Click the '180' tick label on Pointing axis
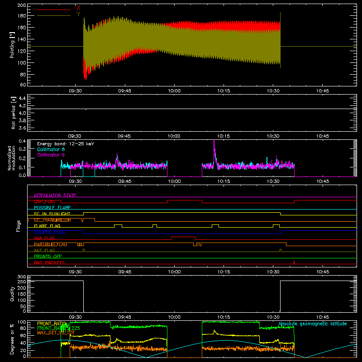Viewport: 362px width, 362px height. pos(21,16)
